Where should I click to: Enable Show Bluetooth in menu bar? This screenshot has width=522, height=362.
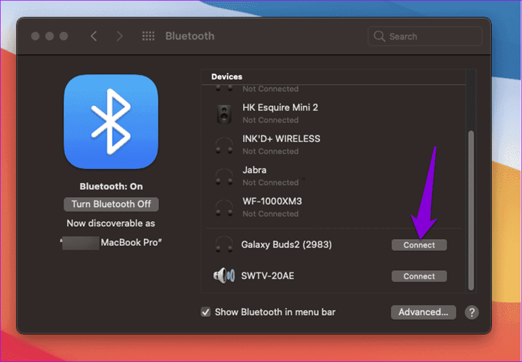pyautogui.click(x=205, y=312)
